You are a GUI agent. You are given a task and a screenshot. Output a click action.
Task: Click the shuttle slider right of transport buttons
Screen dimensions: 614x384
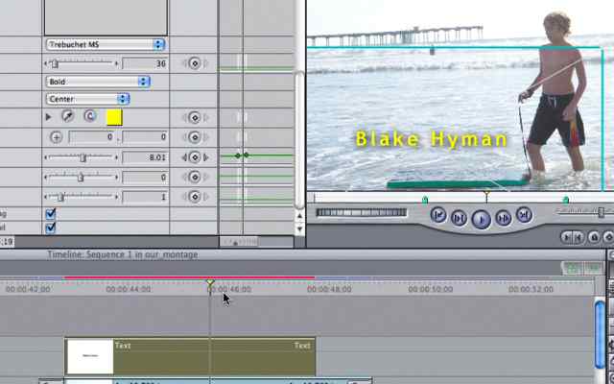[601, 212]
